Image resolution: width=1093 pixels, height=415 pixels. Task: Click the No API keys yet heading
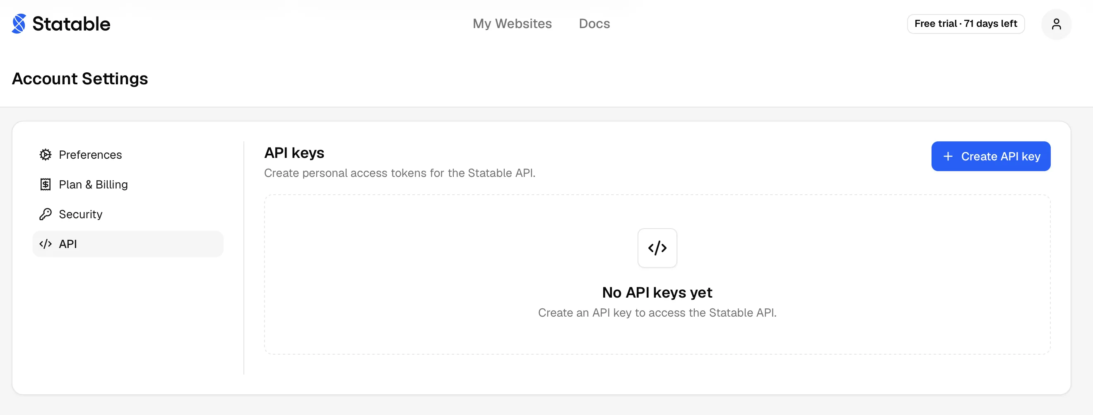[x=657, y=293]
